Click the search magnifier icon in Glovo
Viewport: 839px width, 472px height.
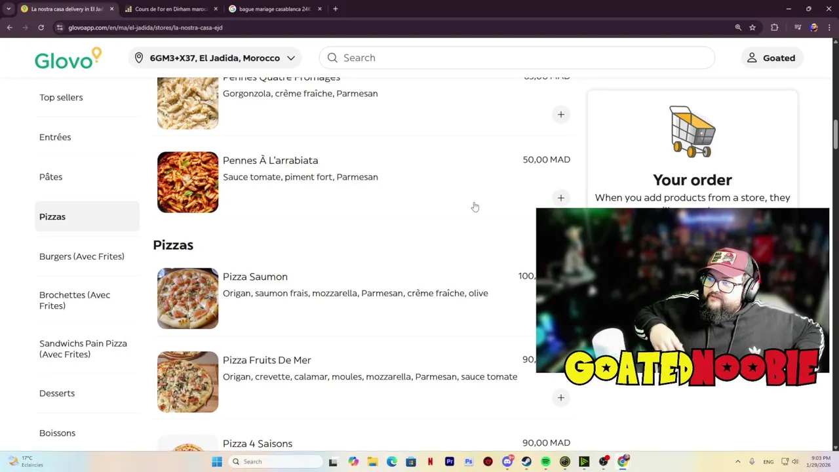point(332,58)
